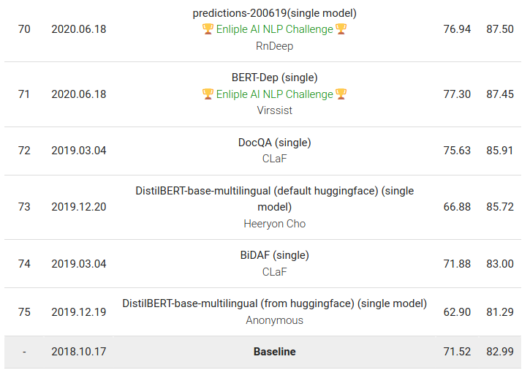Select BERT-Dep (single) model name
This screenshot has height=389, width=530.
pyautogui.click(x=274, y=78)
